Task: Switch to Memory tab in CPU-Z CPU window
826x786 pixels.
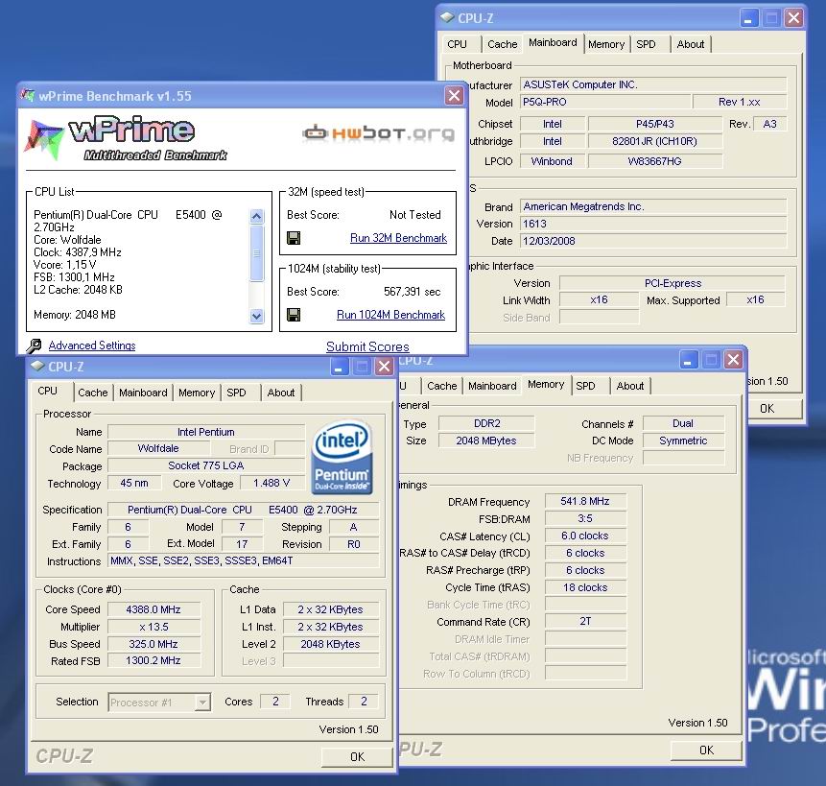Action: pos(197,393)
